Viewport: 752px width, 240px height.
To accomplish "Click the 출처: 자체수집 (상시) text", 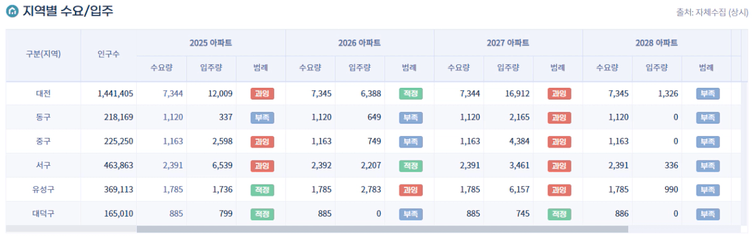I will click(712, 12).
